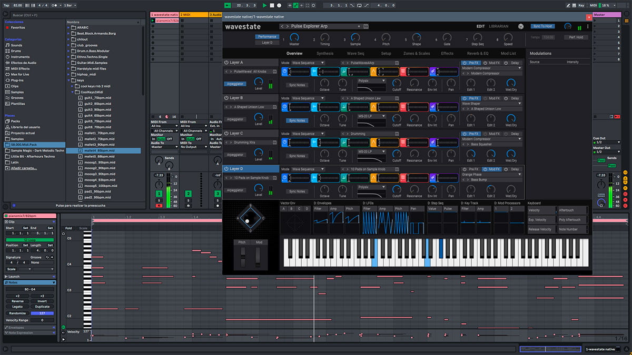Click the Layer C Resonance knob
632x355 pixels.
point(414,154)
